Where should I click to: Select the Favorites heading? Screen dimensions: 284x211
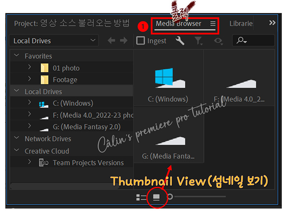coord(38,56)
